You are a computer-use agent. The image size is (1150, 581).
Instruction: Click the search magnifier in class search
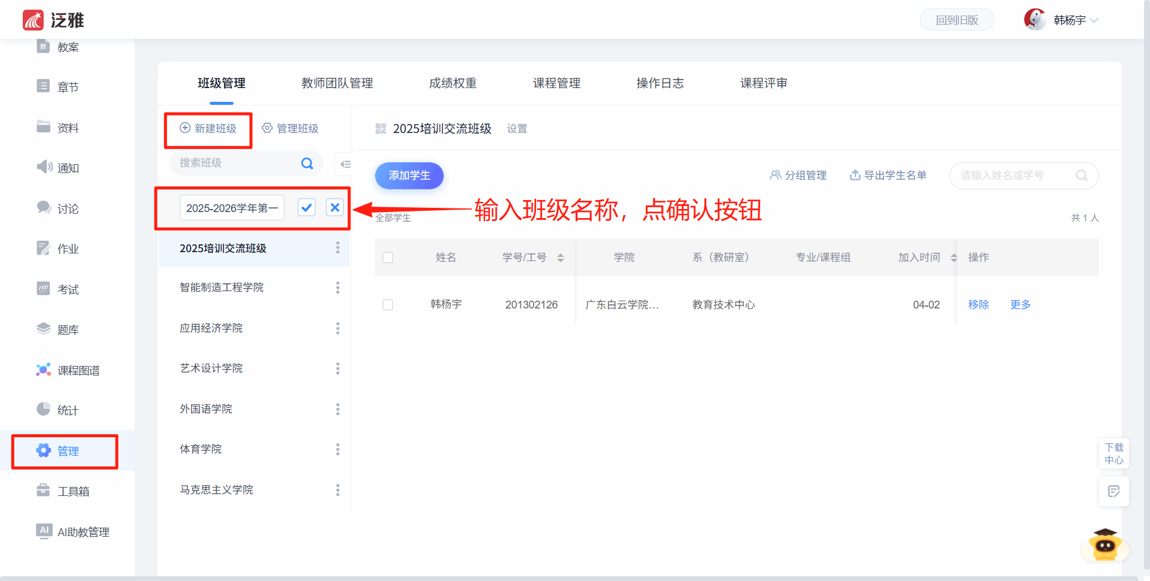point(307,164)
